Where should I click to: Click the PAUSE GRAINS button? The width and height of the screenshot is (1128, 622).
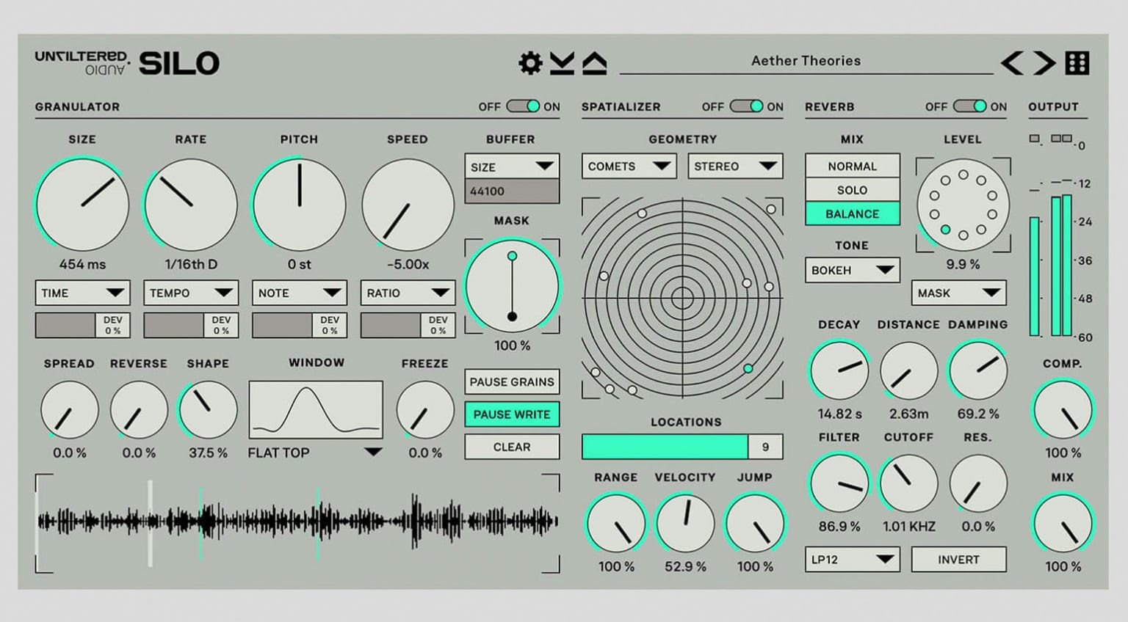tap(512, 382)
